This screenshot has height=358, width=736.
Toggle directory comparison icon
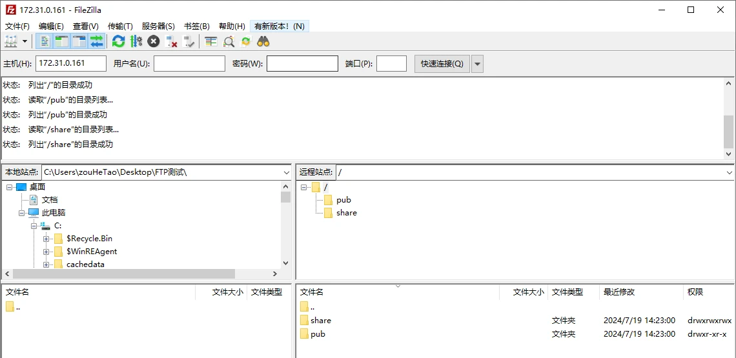[x=229, y=42]
